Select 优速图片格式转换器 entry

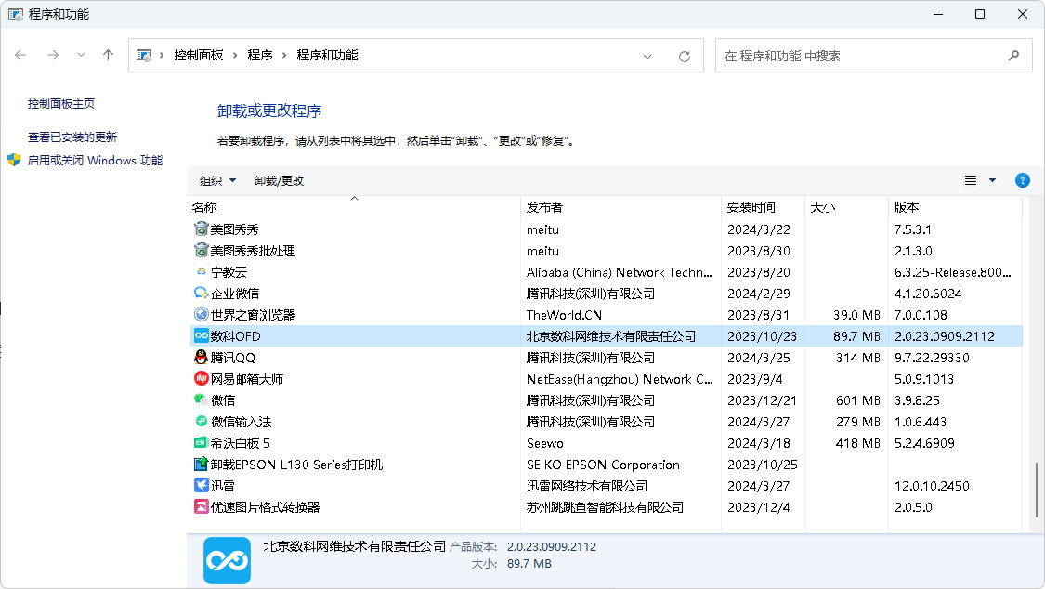coord(266,507)
